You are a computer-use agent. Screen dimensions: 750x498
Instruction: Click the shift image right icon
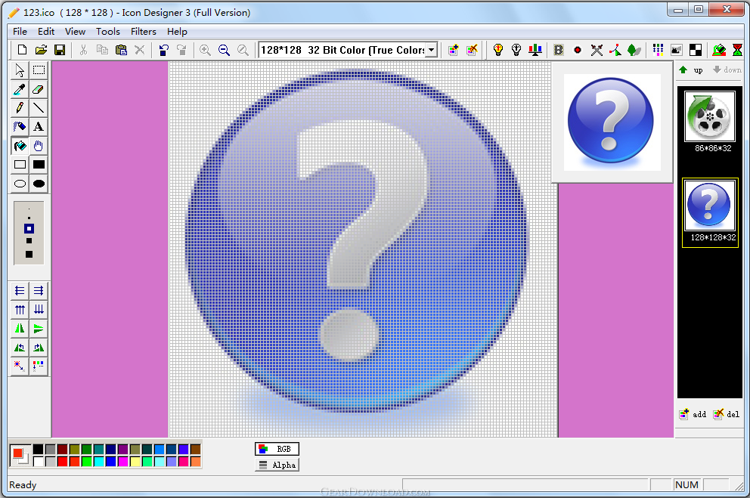click(39, 291)
